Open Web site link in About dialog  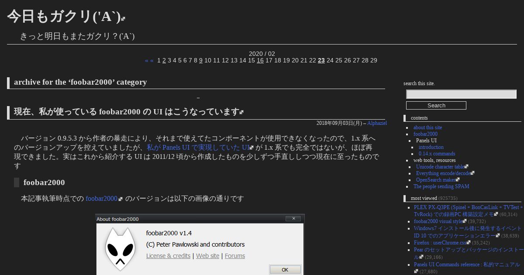[x=207, y=256]
